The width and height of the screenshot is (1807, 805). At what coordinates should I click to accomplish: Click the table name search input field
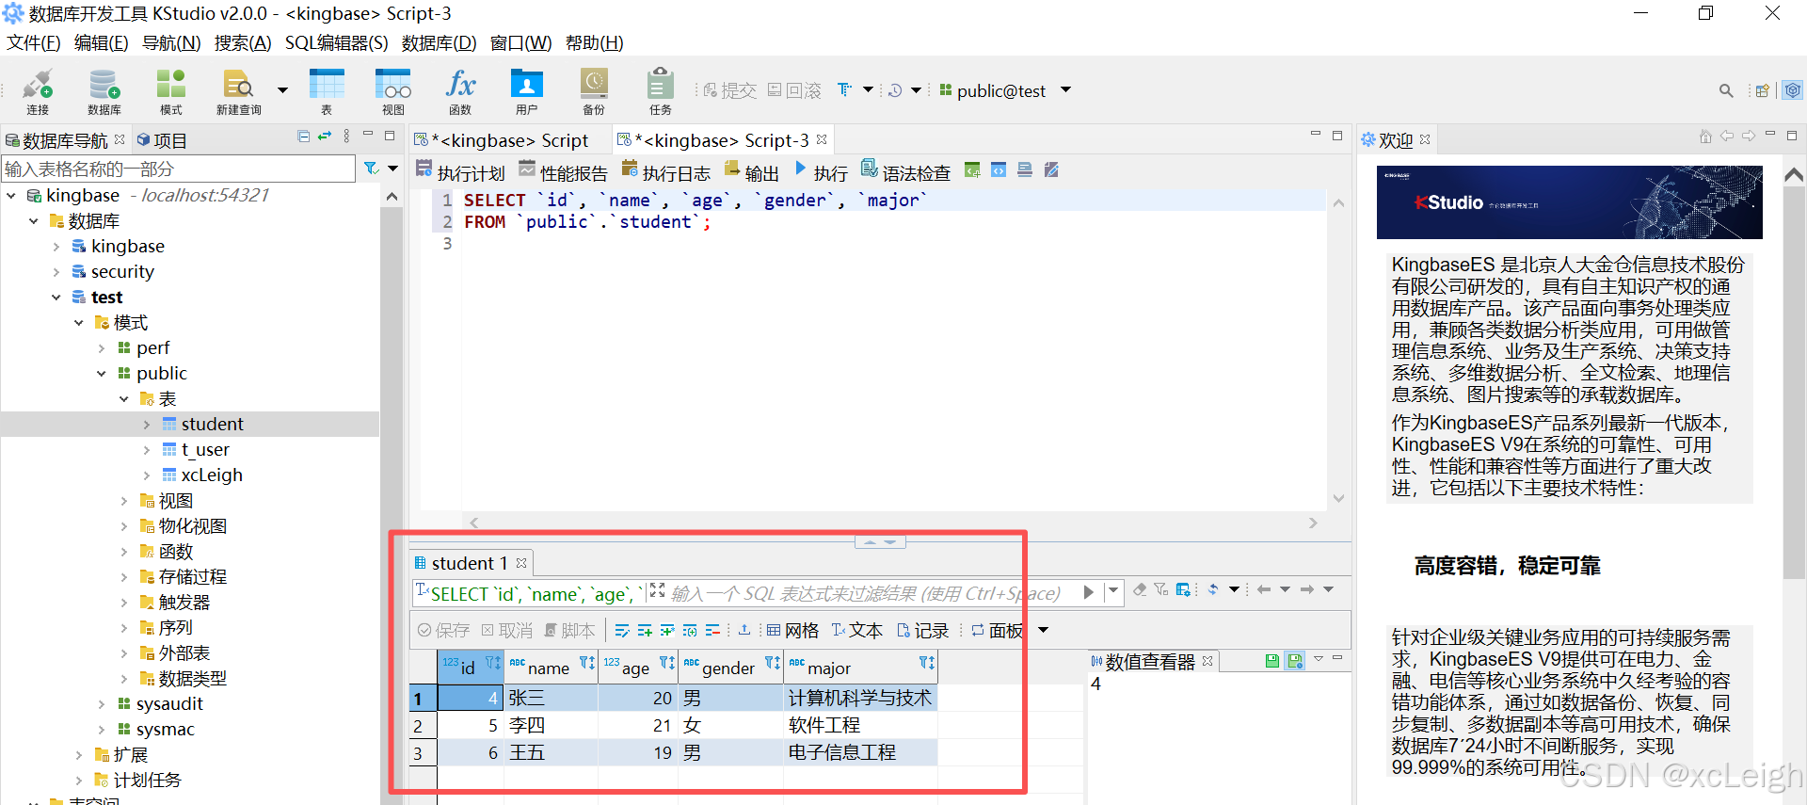pos(179,169)
